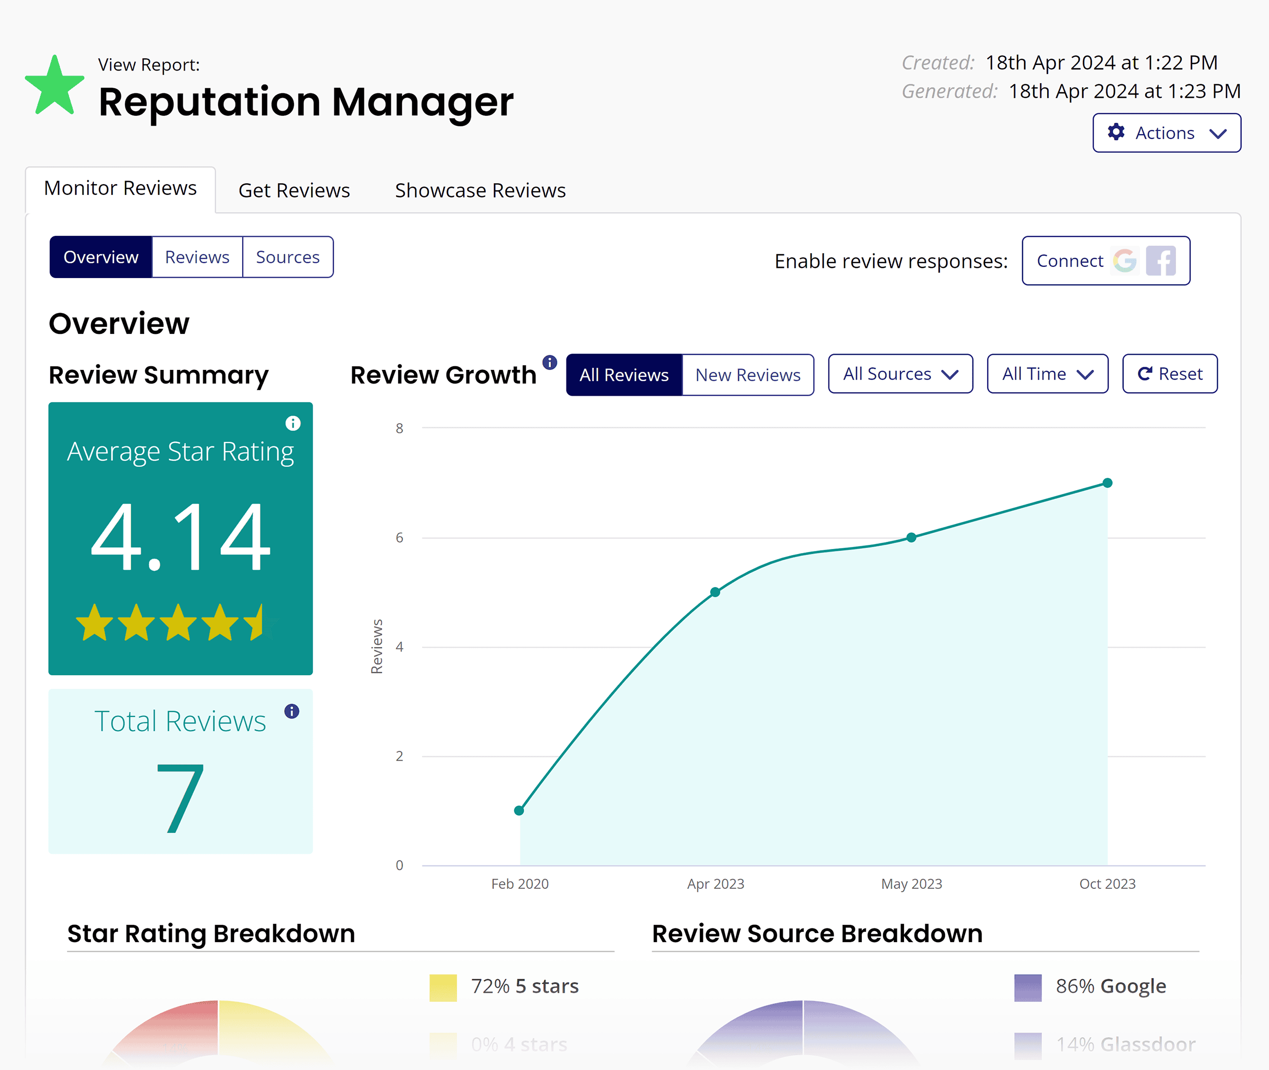Switch to New Reviews view

tap(748, 374)
